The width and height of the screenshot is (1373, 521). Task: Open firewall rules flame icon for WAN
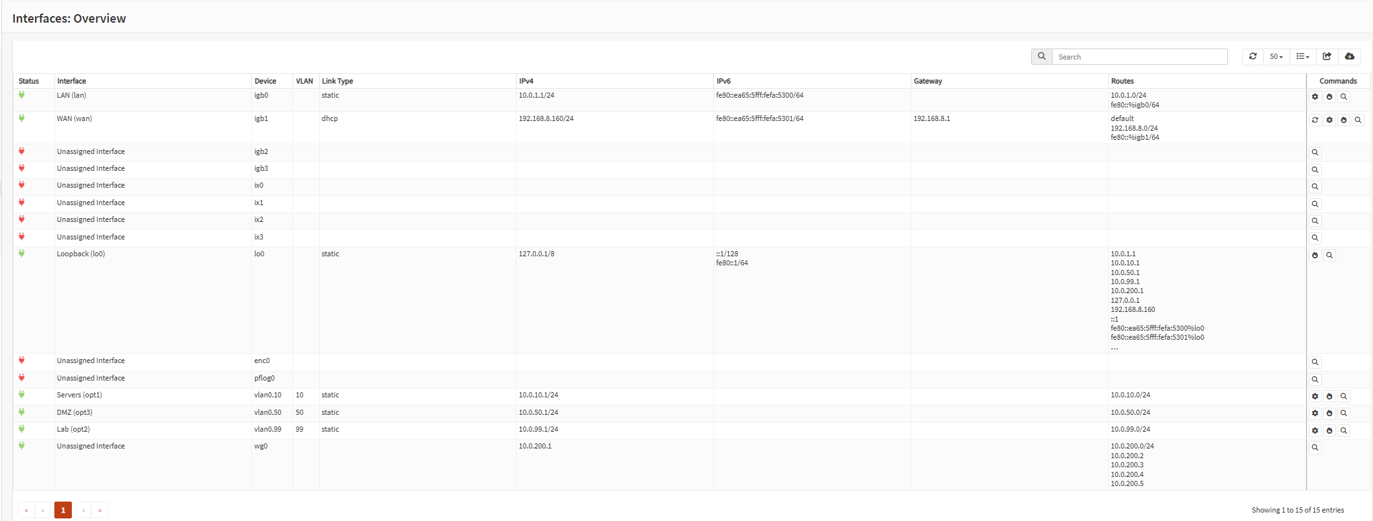pos(1344,120)
